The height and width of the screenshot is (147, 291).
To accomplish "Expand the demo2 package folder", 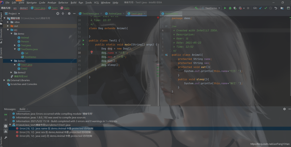I will [15, 72].
